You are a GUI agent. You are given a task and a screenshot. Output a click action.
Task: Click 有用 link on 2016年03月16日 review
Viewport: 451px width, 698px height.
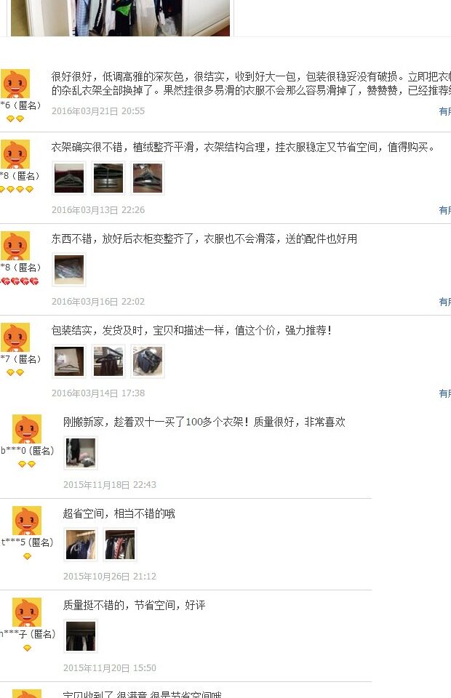click(444, 302)
